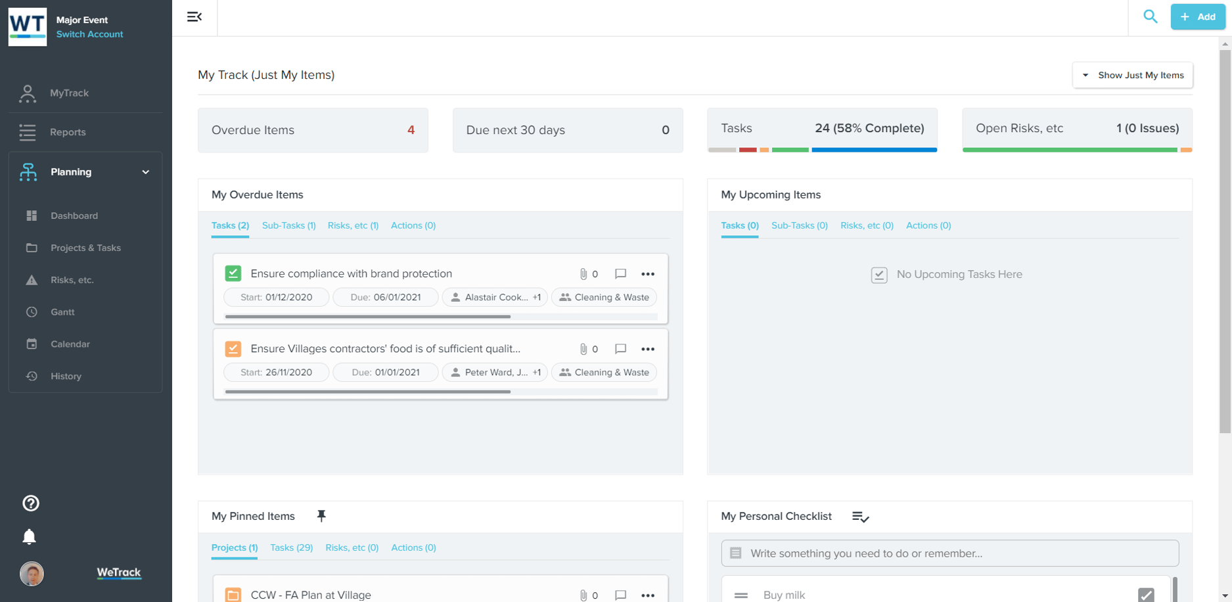Switch to Sub-Tasks tab in Overdue Items
The height and width of the screenshot is (602, 1232).
(x=288, y=225)
